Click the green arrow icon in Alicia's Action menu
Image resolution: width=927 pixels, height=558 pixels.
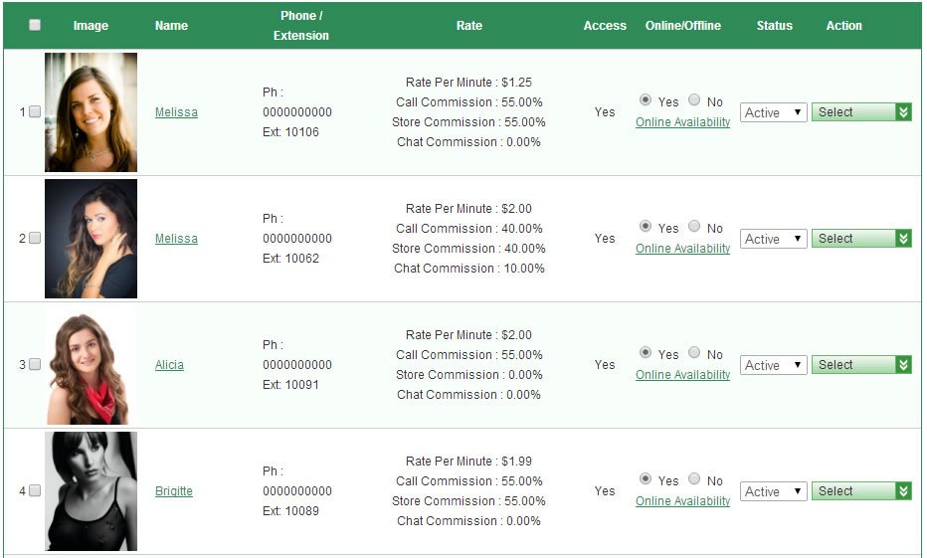903,365
